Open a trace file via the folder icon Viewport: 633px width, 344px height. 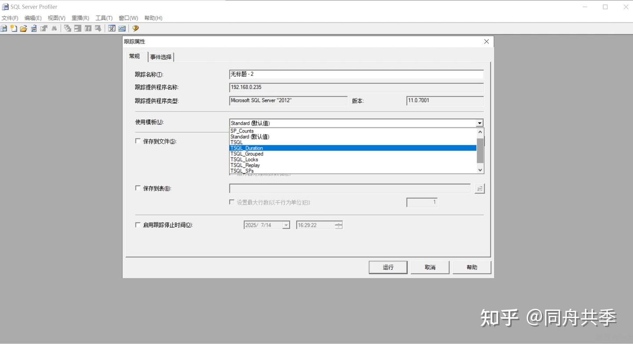24,29
